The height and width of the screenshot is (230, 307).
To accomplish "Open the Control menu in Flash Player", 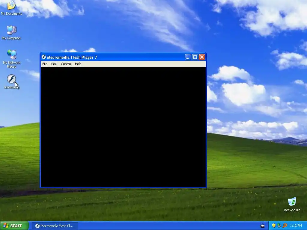I will click(x=66, y=64).
